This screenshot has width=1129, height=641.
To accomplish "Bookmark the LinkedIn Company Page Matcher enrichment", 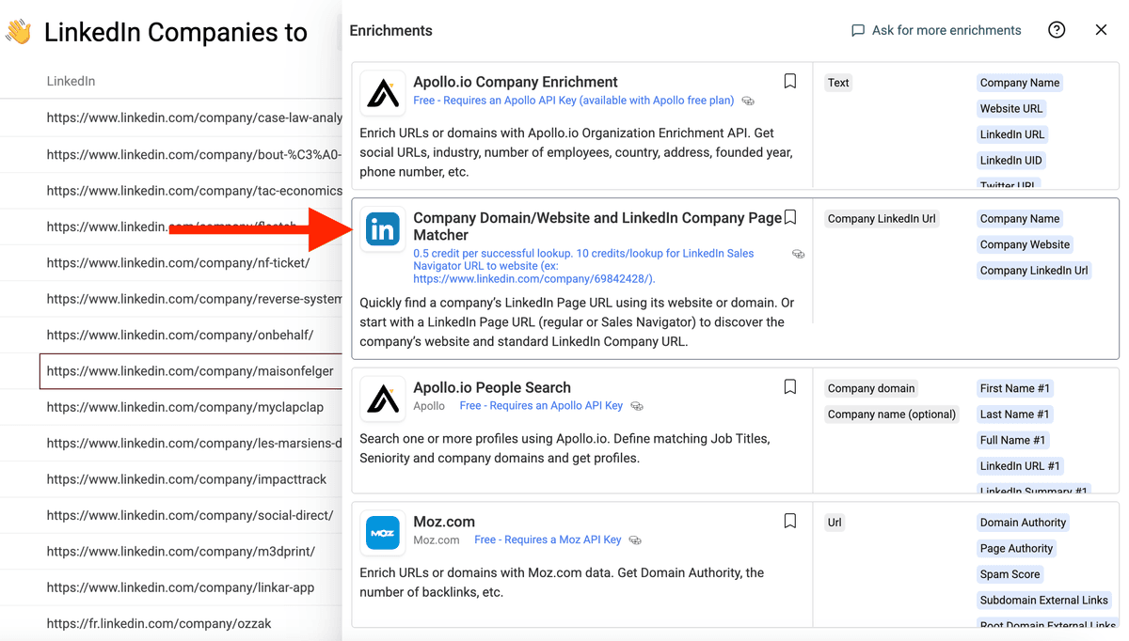I will [790, 217].
